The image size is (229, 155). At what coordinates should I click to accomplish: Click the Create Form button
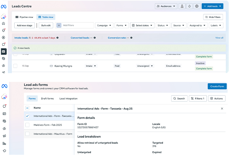click(x=217, y=86)
